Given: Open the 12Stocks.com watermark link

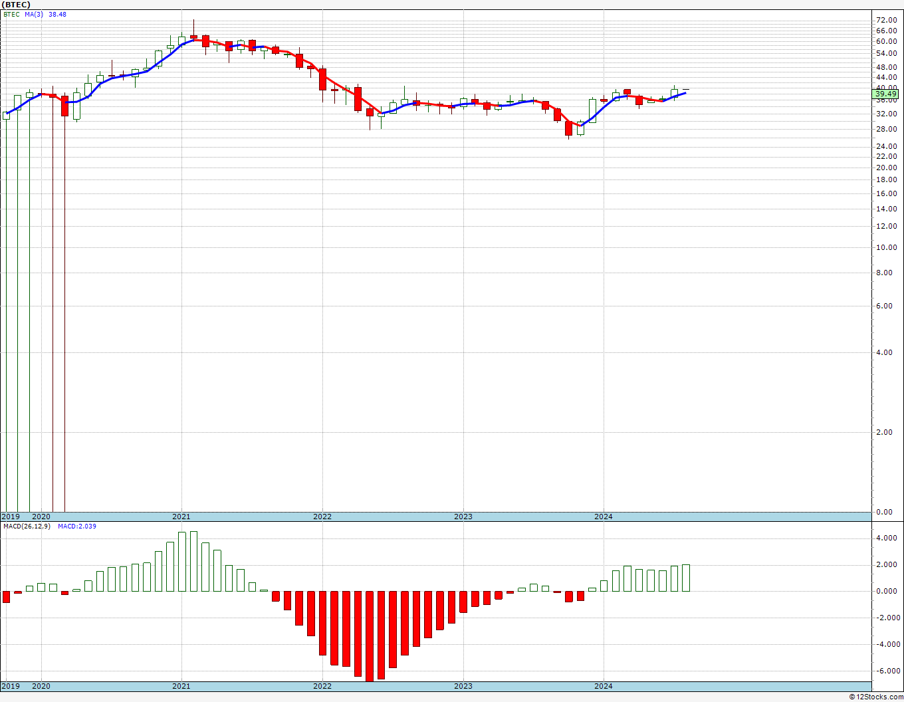Looking at the screenshot, I should click(875, 697).
